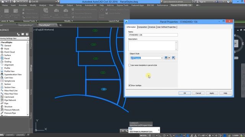
Task: Open the Annotate ribbon tab
Action: [x=23, y=5]
